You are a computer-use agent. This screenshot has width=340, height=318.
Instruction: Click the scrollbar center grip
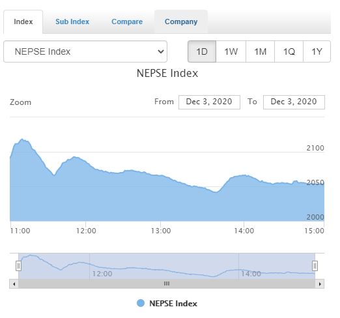click(167, 283)
